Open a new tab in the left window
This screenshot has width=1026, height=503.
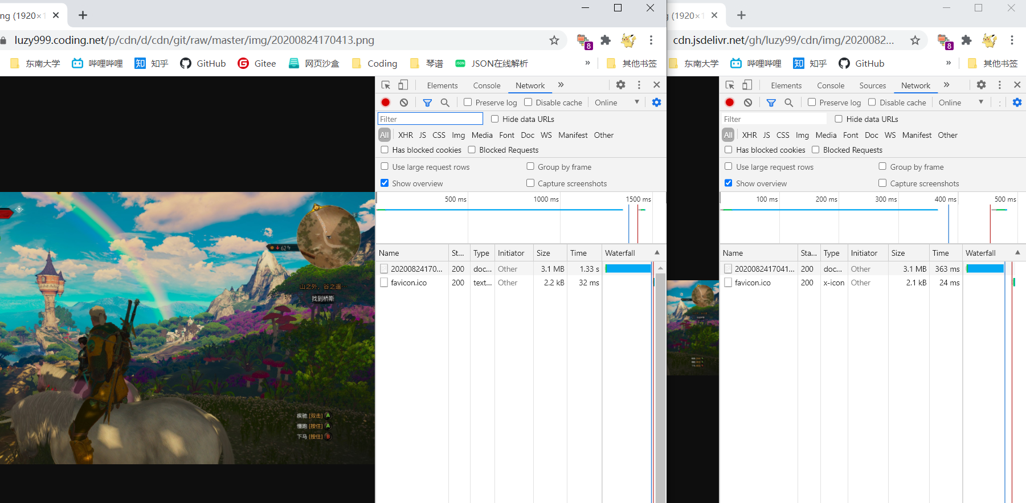coord(83,15)
